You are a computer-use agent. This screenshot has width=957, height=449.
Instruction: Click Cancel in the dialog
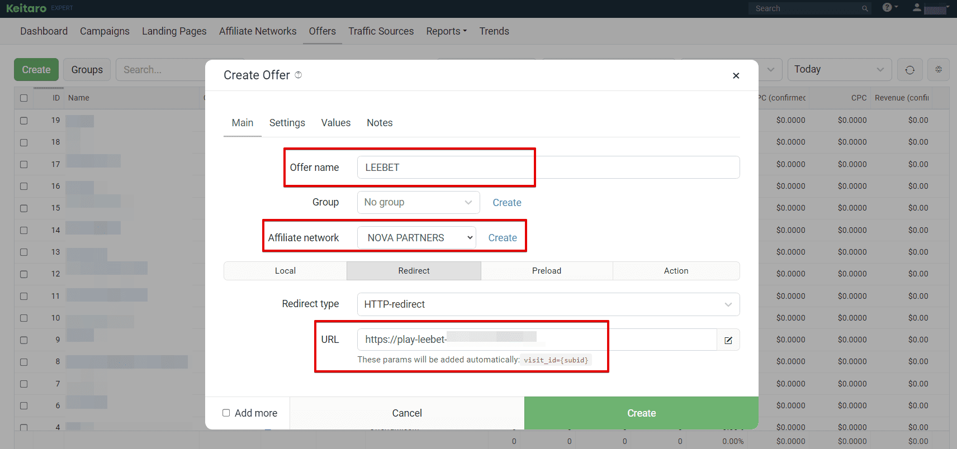(407, 413)
